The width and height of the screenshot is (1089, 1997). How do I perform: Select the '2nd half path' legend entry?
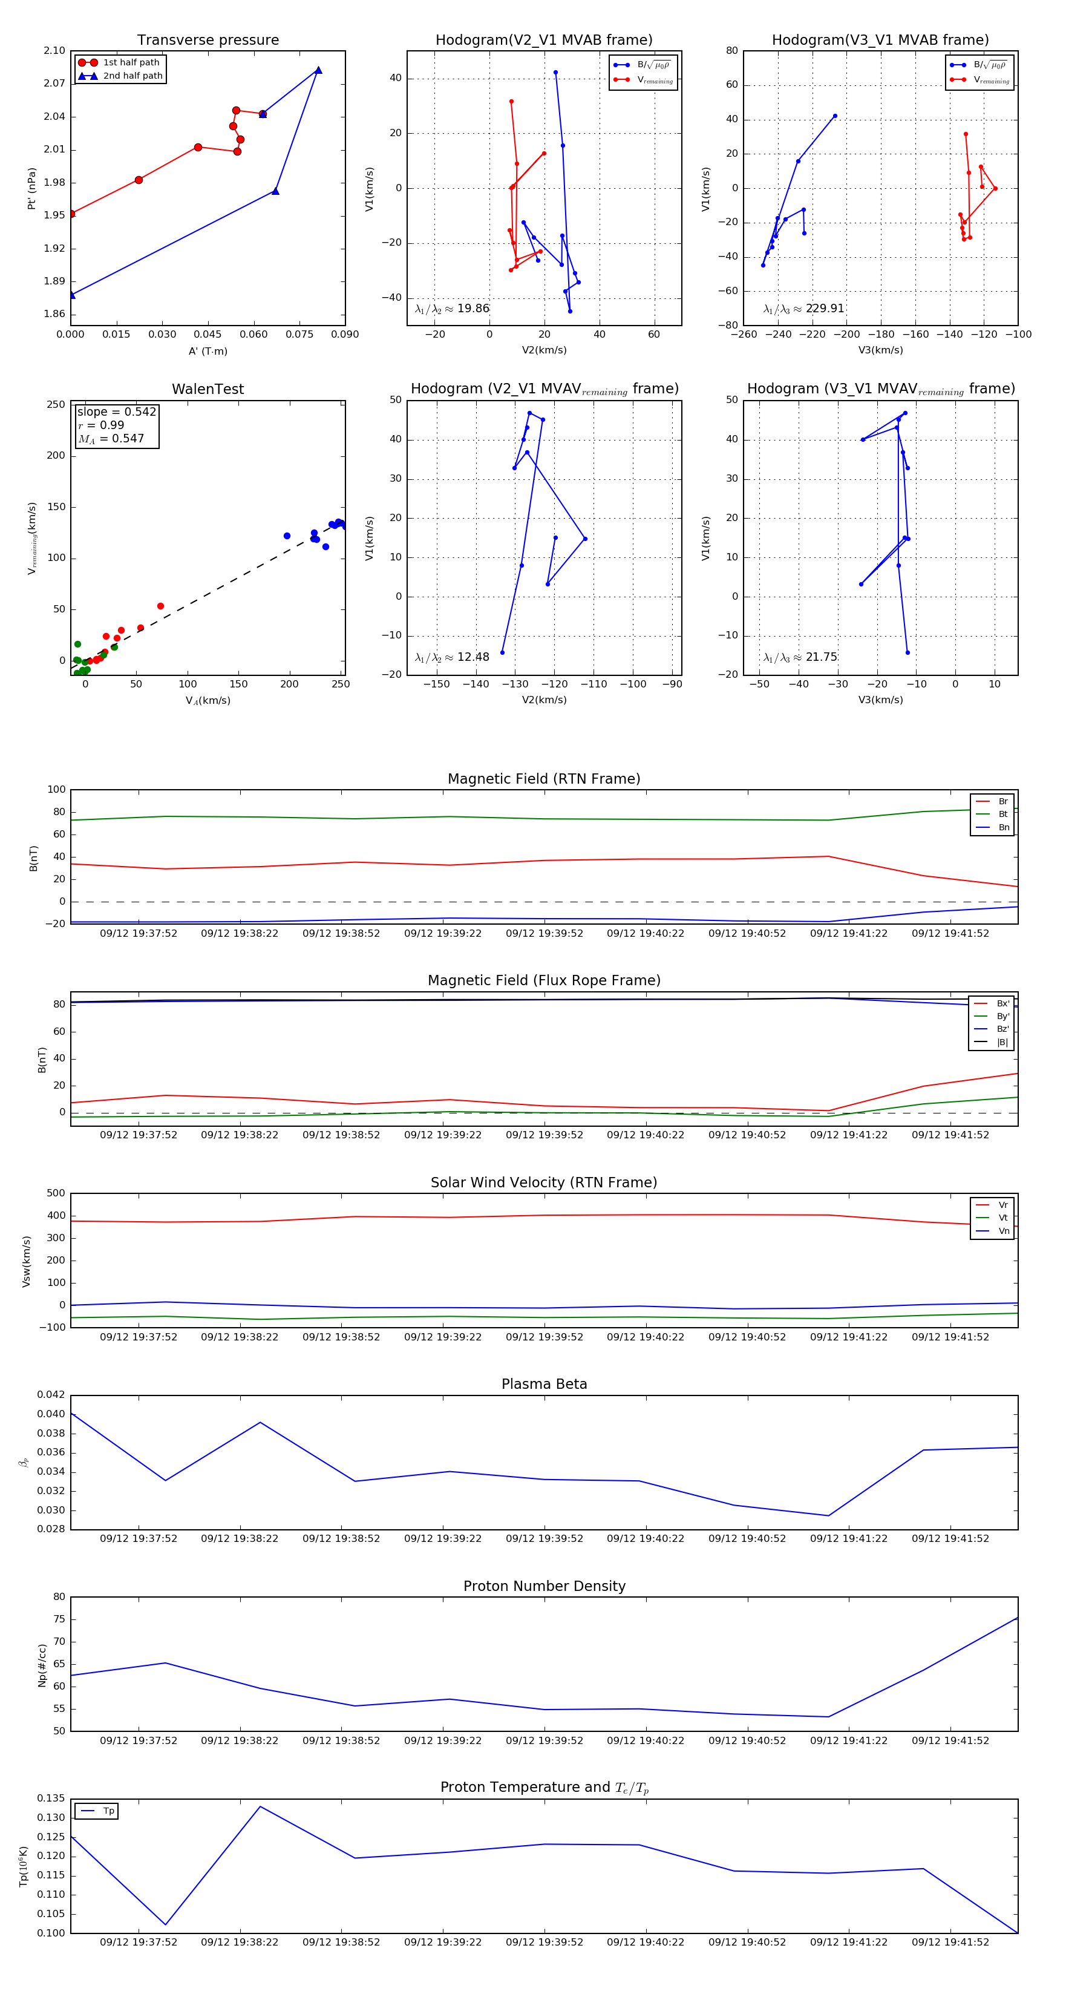tap(120, 76)
